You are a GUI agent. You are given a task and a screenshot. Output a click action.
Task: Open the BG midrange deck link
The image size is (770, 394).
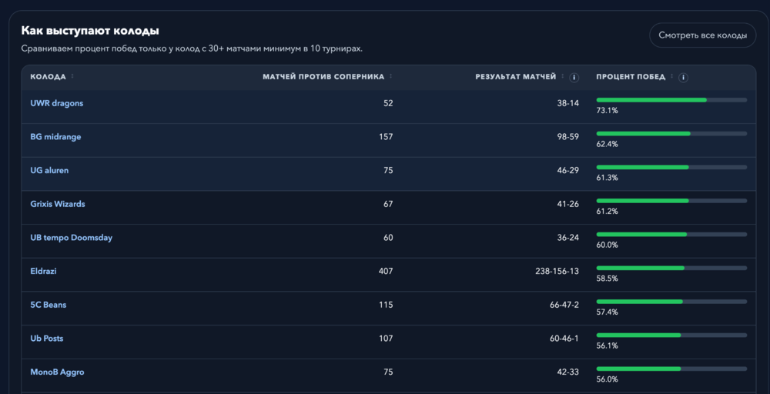pyautogui.click(x=55, y=137)
